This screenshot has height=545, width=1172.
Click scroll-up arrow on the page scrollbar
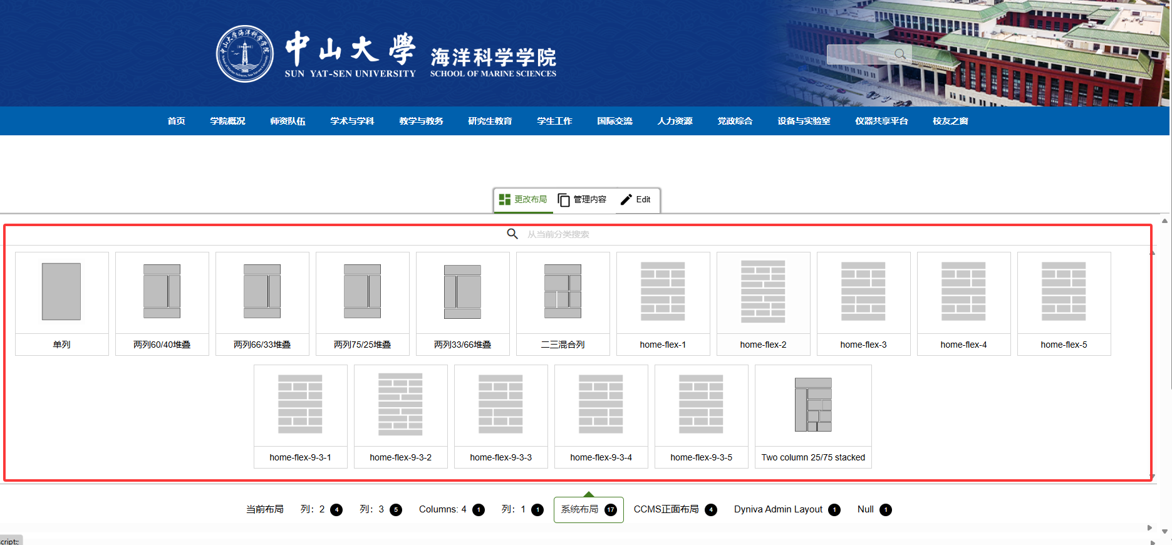tap(1164, 221)
